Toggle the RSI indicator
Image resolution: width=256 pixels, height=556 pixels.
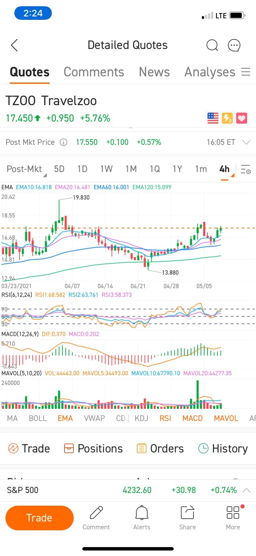tap(165, 418)
